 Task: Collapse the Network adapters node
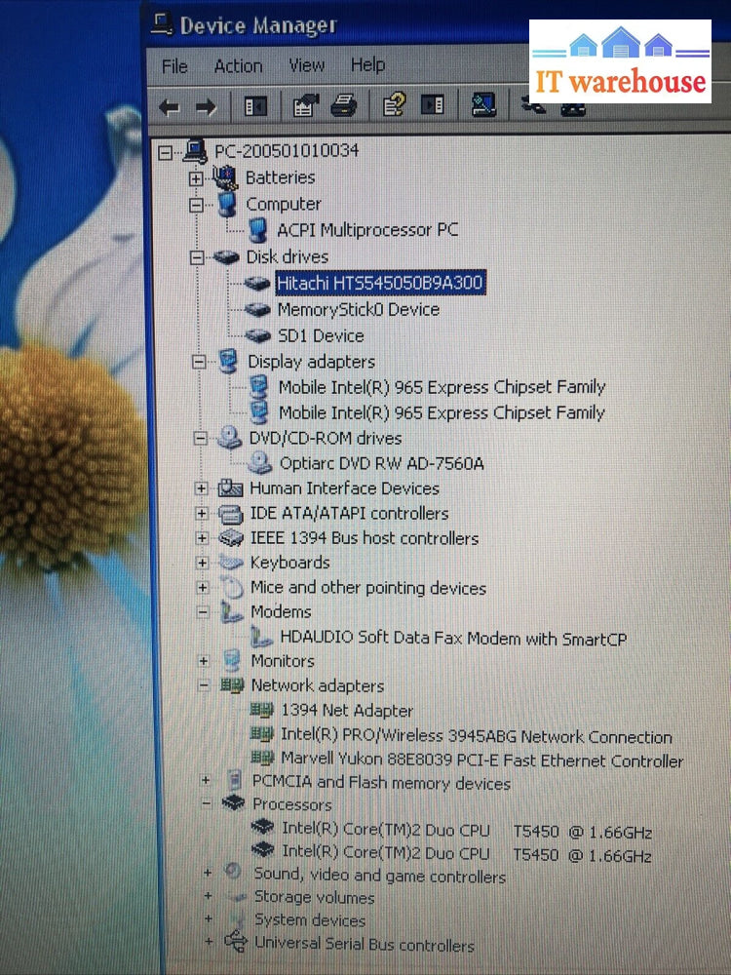click(x=204, y=685)
